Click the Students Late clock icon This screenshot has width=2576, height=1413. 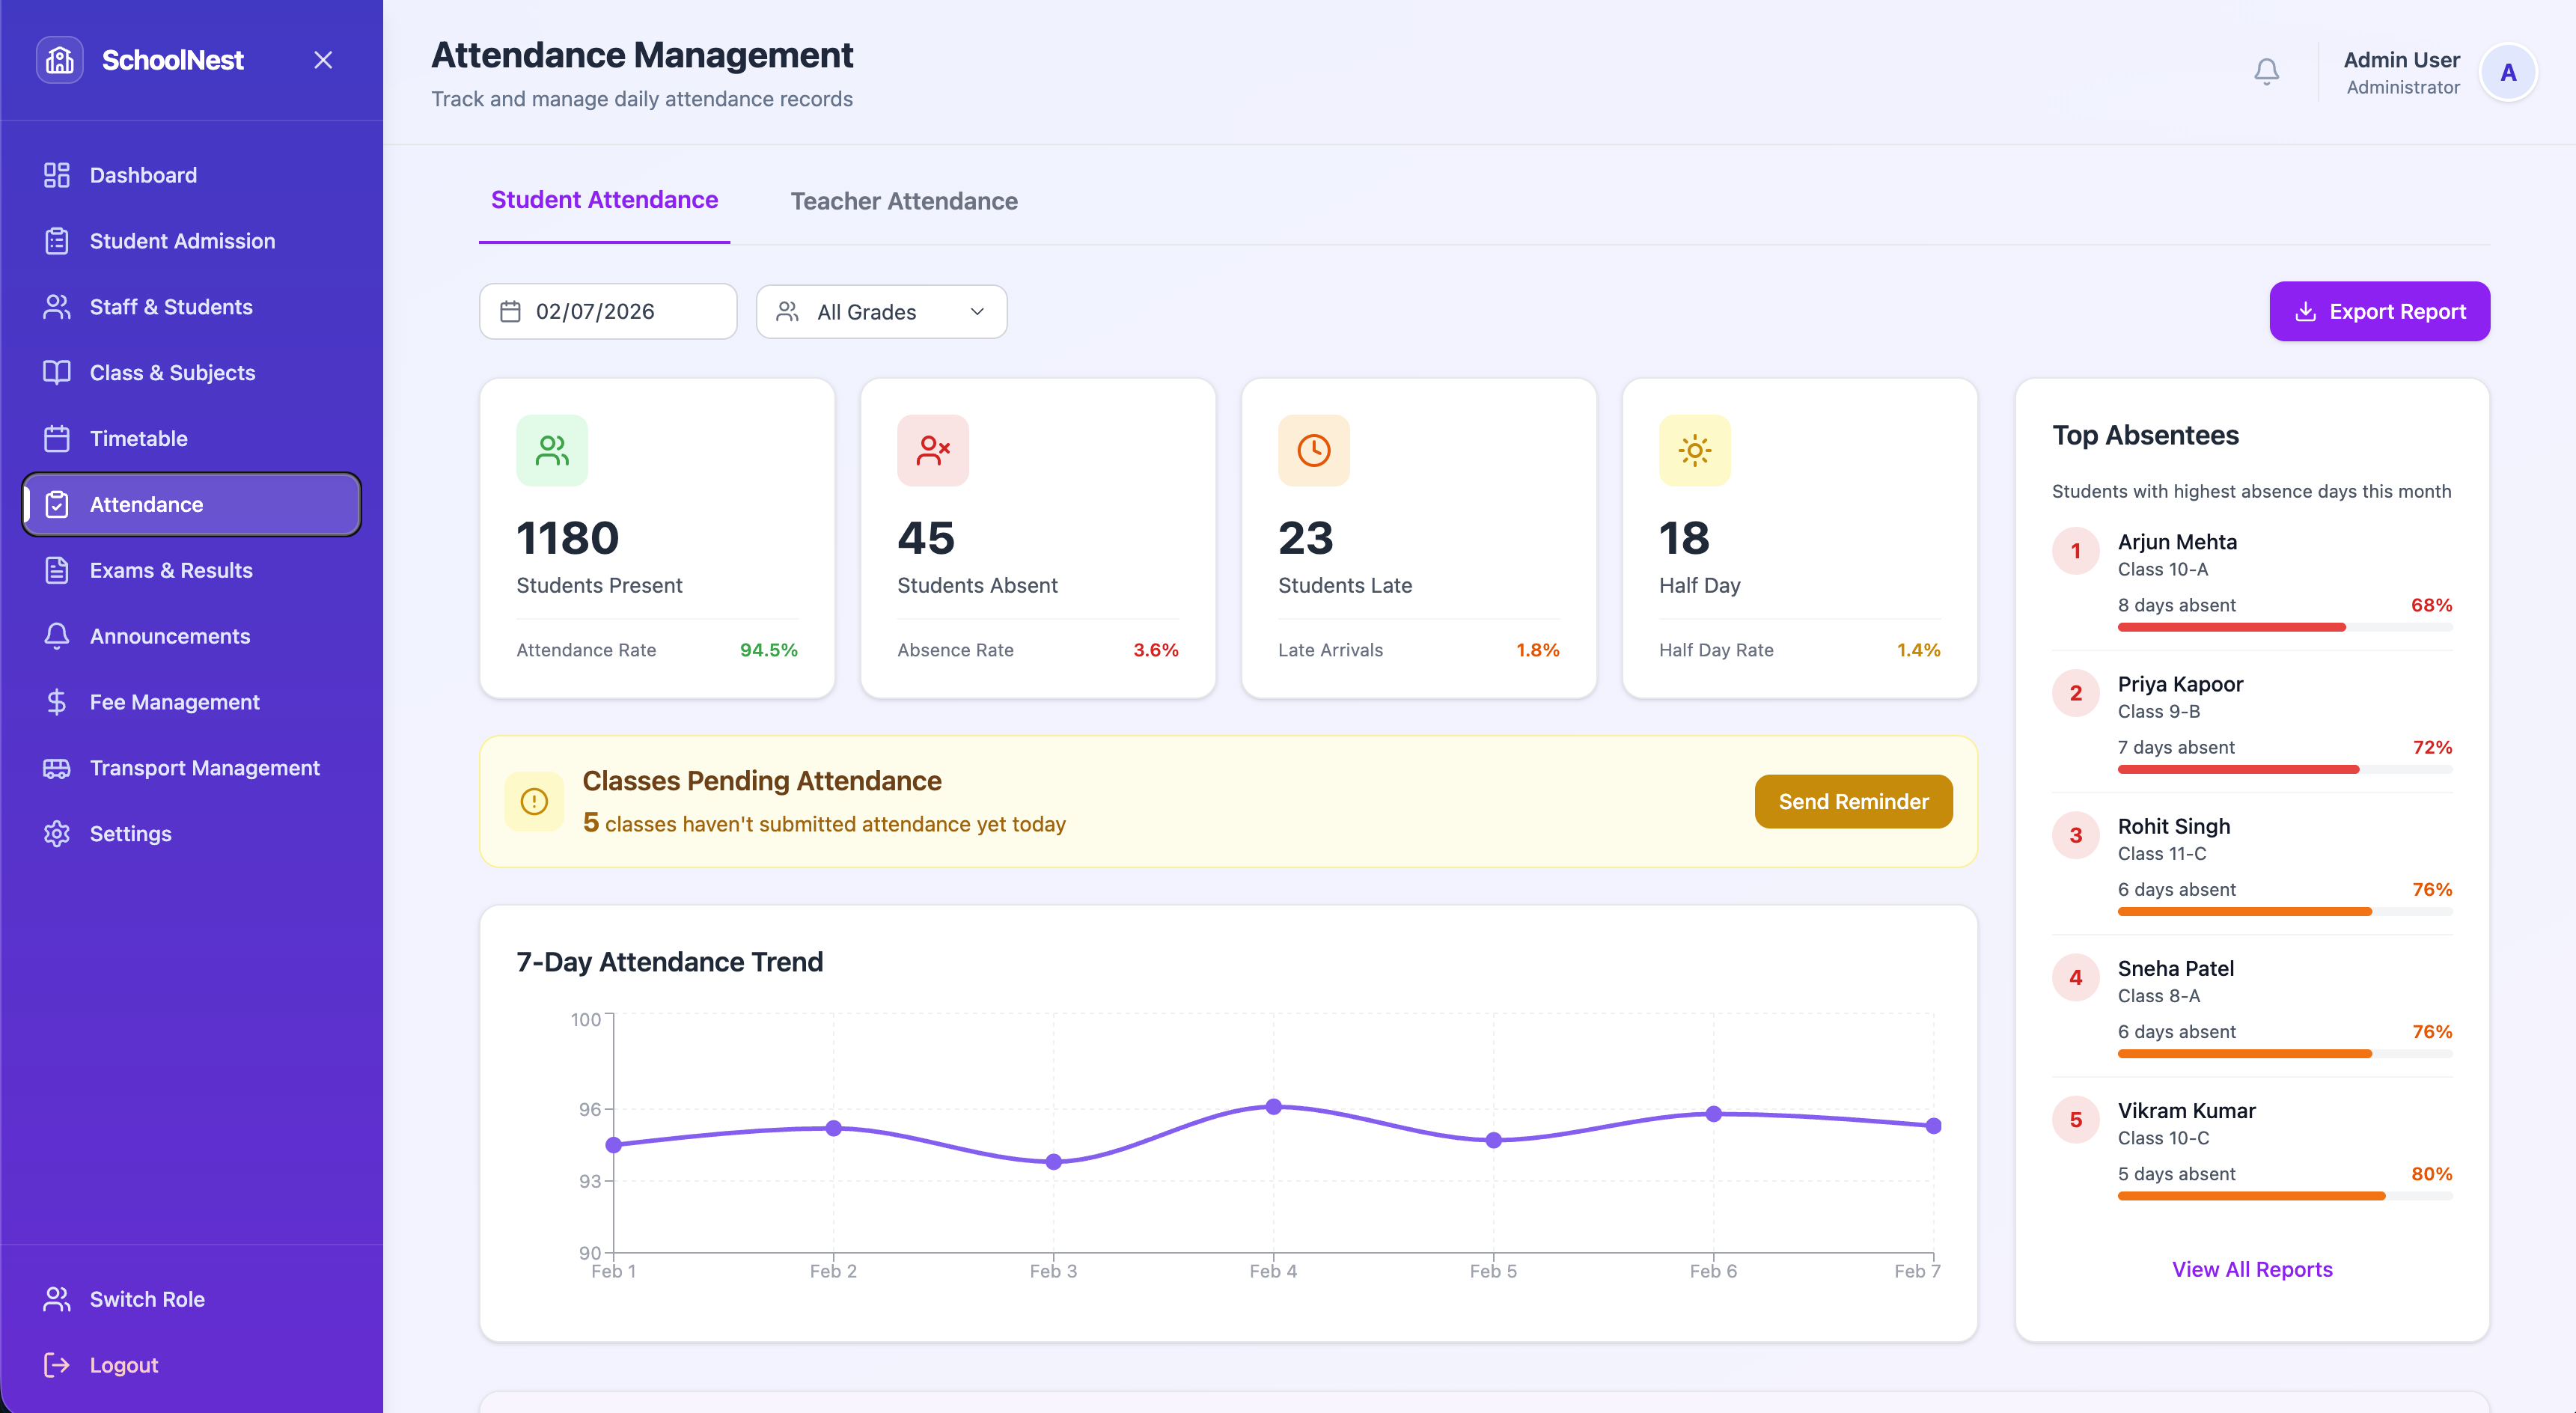[1313, 451]
